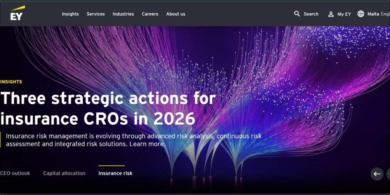The image size is (390, 195).
Task: Expand the About us menu
Action: [176, 14]
